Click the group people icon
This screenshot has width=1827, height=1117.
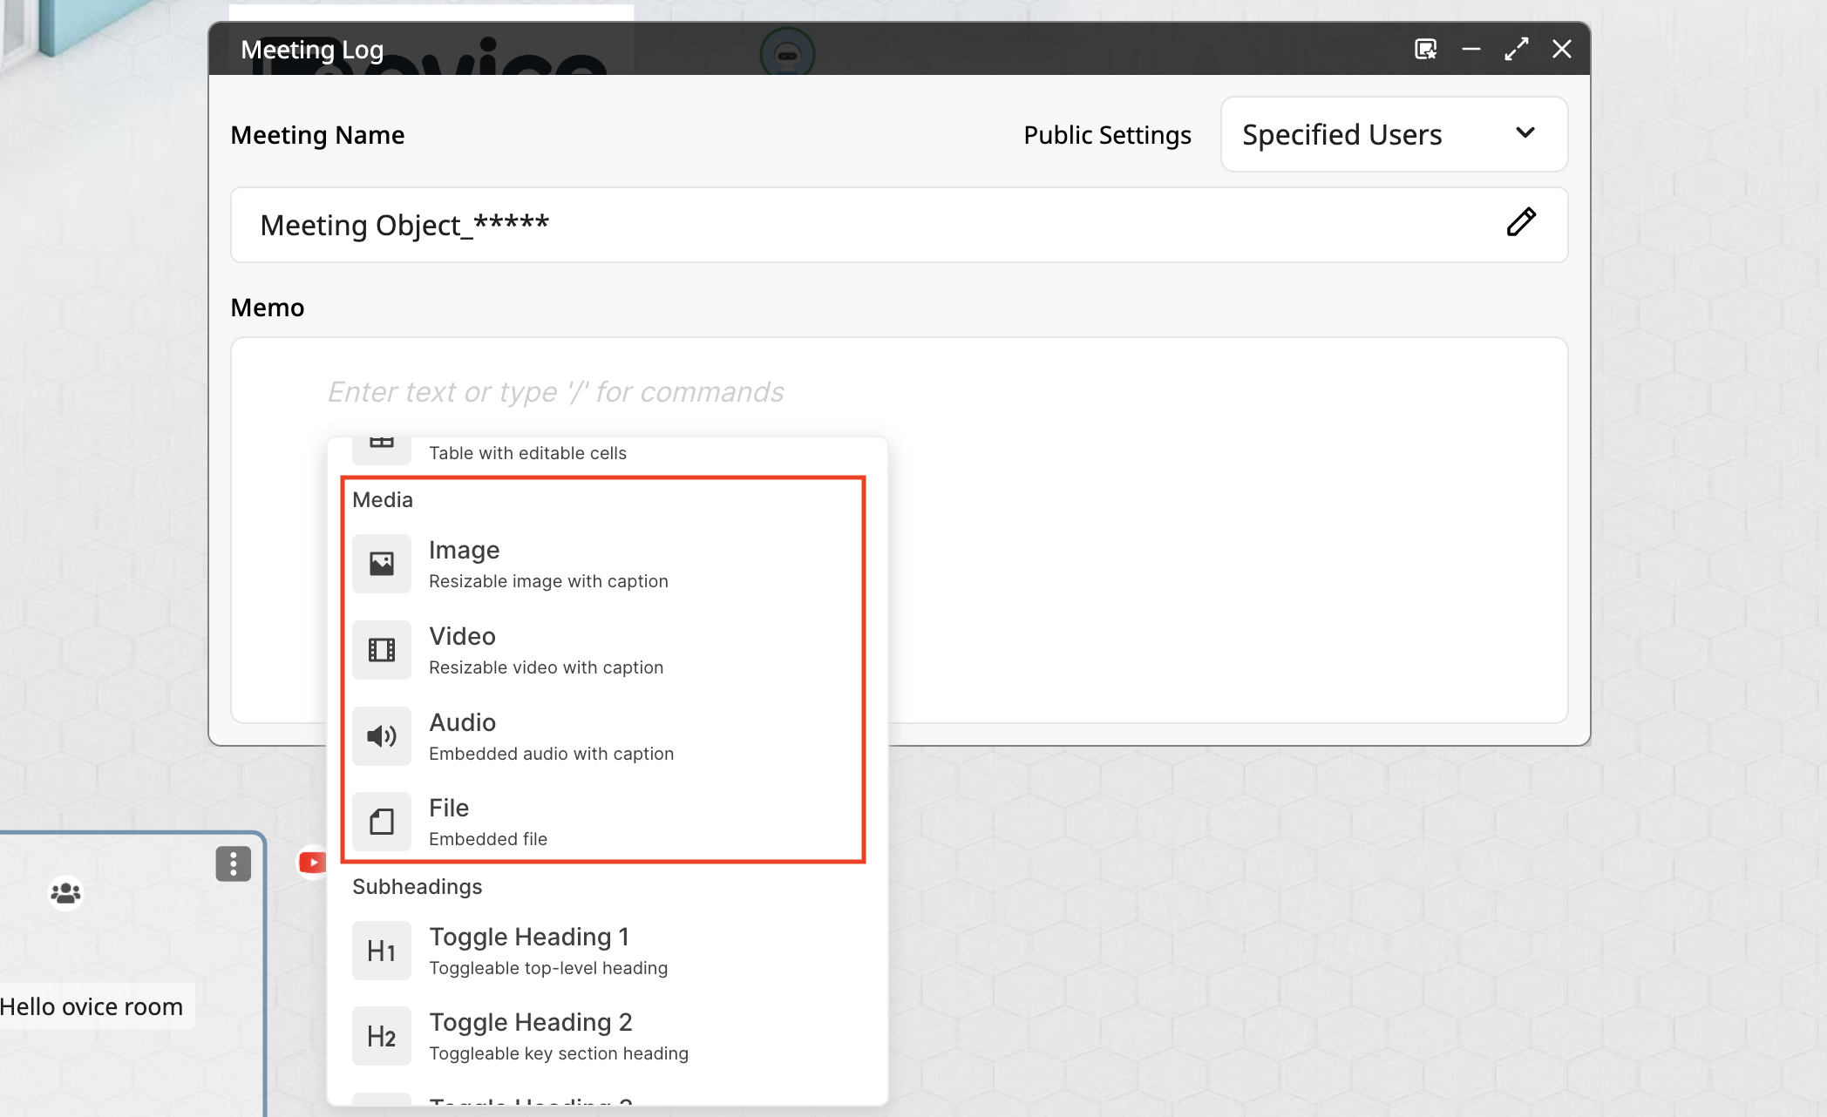65,893
